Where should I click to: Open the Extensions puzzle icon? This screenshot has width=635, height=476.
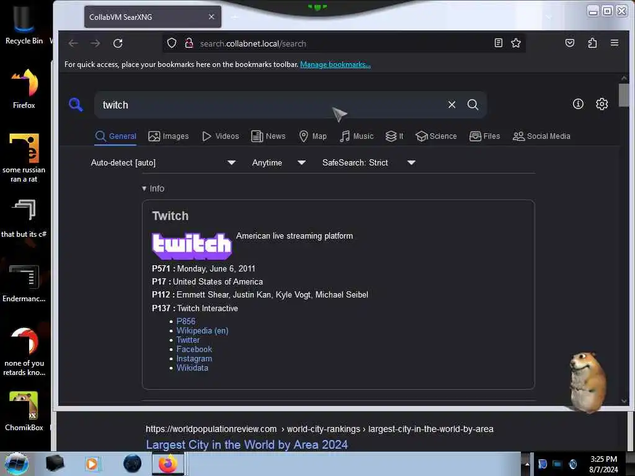tap(592, 43)
